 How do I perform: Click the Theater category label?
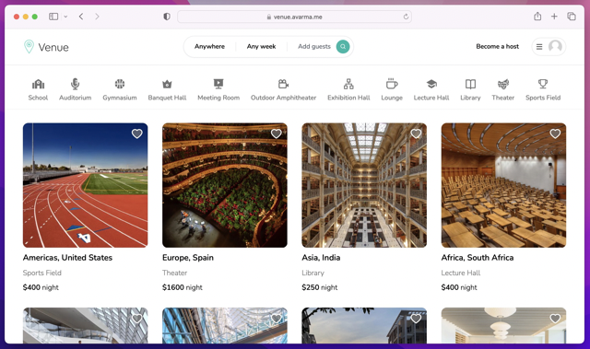click(x=503, y=98)
